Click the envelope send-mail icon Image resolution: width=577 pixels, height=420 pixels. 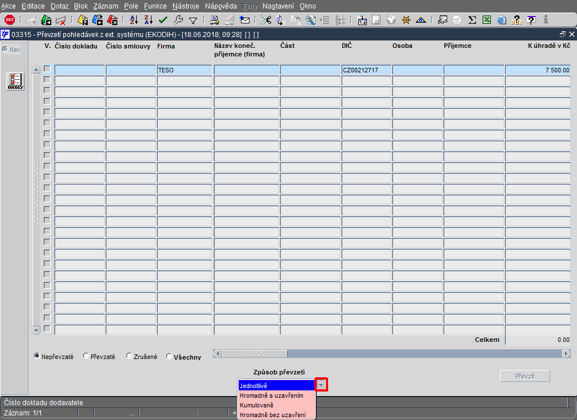244,20
